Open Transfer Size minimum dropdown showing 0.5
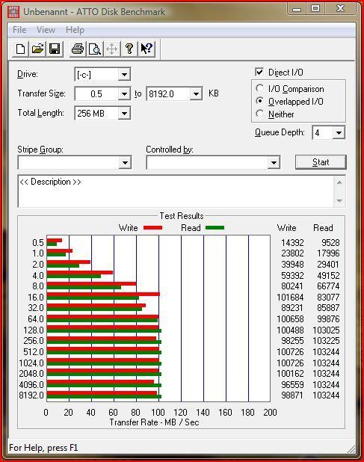The height and width of the screenshot is (462, 364). (124, 94)
